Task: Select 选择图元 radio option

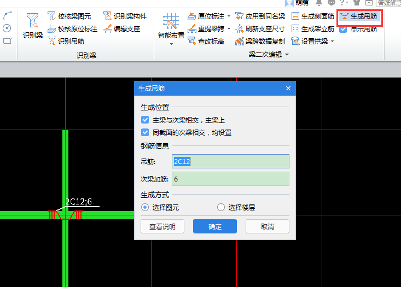Action: pos(145,207)
